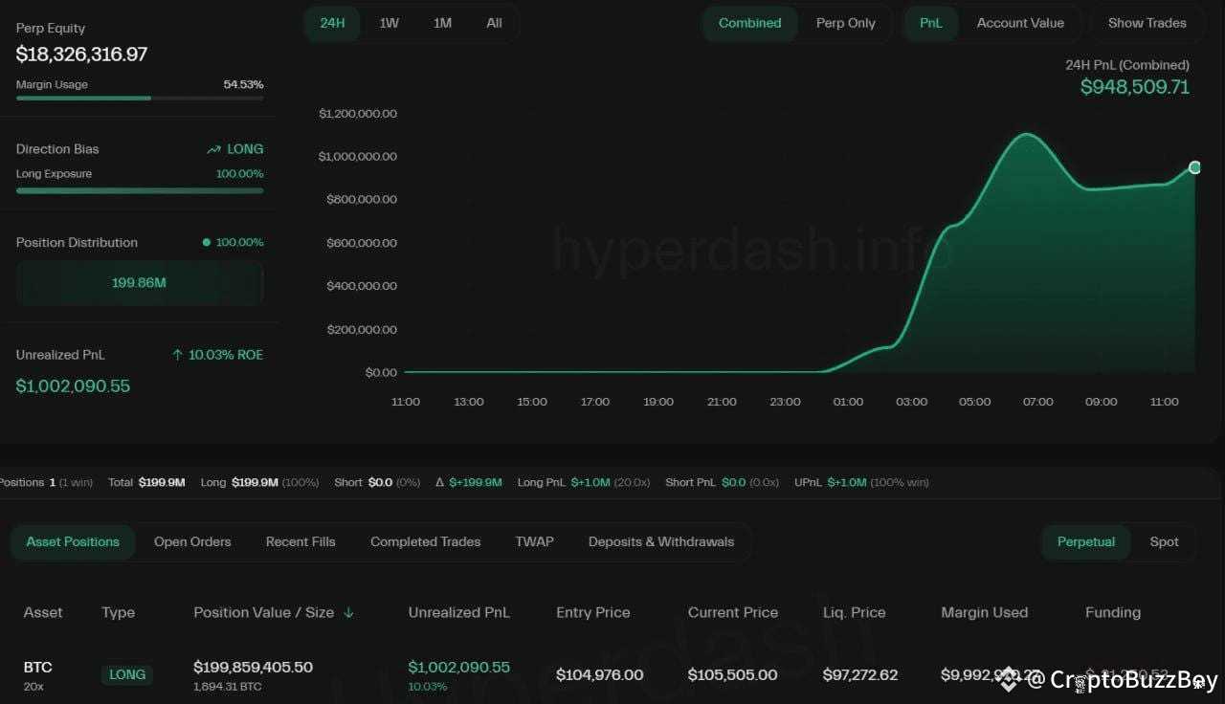Select the TWAP section
Screen dimensions: 1225x704
(x=534, y=541)
